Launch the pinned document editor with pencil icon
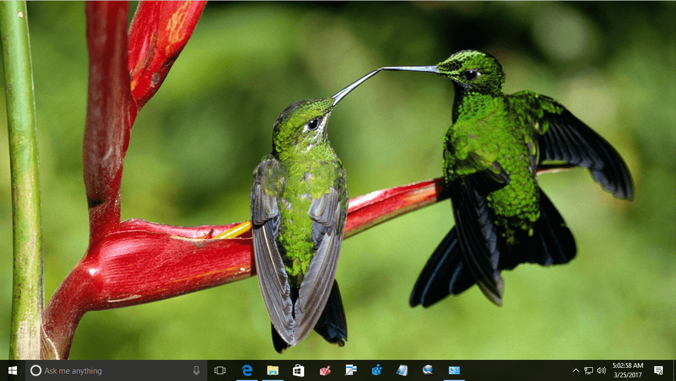676x381 pixels. [x=350, y=370]
